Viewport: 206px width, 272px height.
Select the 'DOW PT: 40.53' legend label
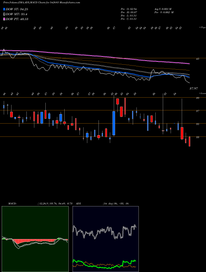[17, 19]
